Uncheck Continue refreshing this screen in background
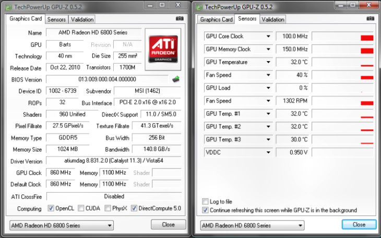This screenshot has width=381, height=238. click(x=205, y=210)
